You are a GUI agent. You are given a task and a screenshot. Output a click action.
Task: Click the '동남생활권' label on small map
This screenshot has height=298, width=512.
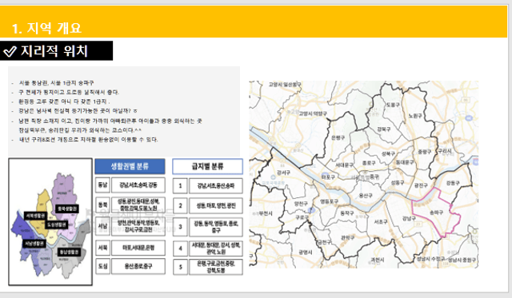coord(69,252)
